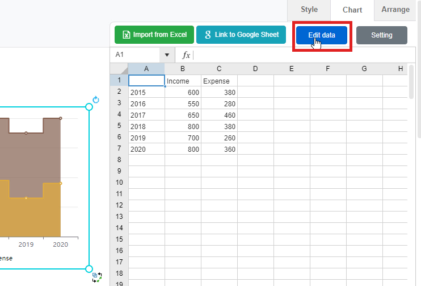Screen dimensions: 421x286
Task: Select the cell containing 2018
Action: pyautogui.click(x=146, y=126)
